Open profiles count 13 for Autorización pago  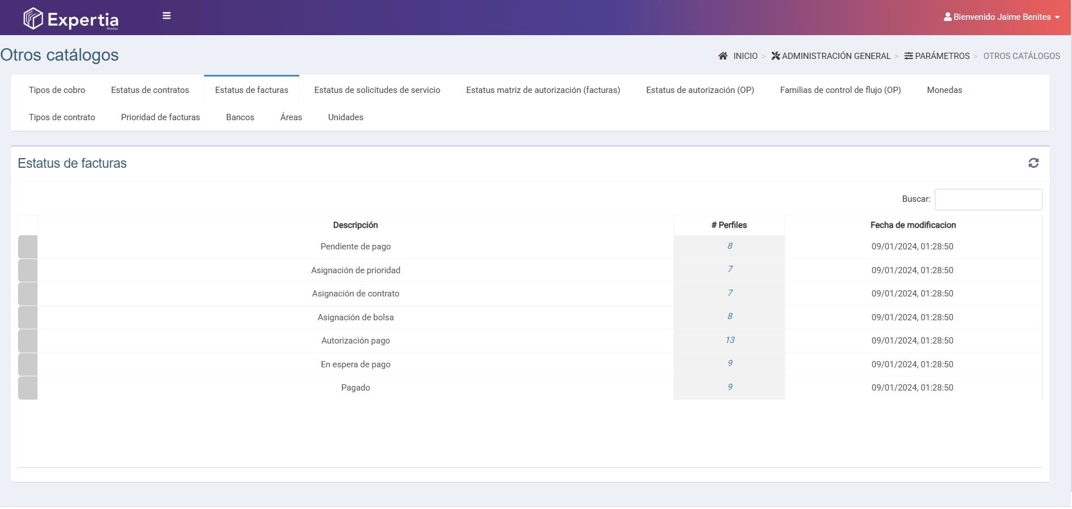tap(730, 340)
